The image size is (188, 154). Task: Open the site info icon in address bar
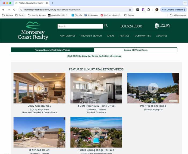(21, 10)
